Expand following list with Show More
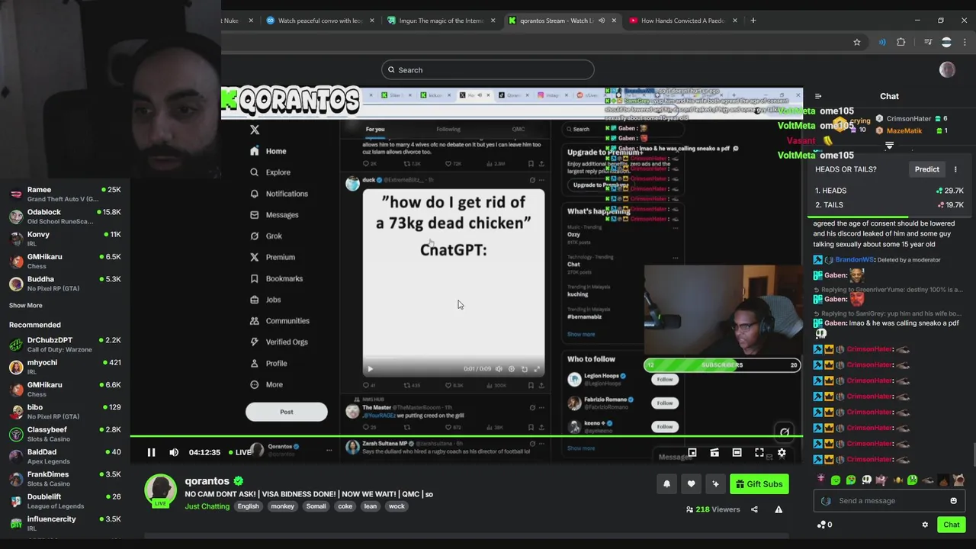The image size is (976, 549). [26, 306]
